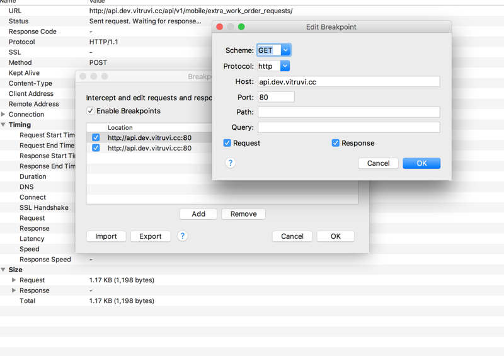Expand the Connection row
This screenshot has height=356, width=504.
[3, 114]
